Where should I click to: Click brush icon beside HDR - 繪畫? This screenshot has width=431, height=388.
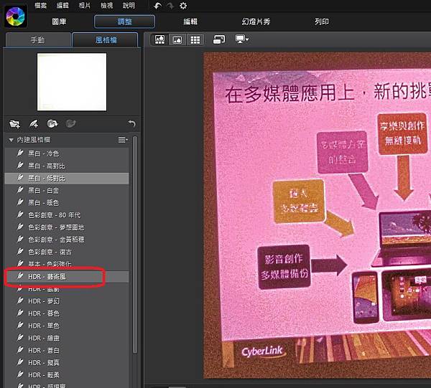[20, 338]
